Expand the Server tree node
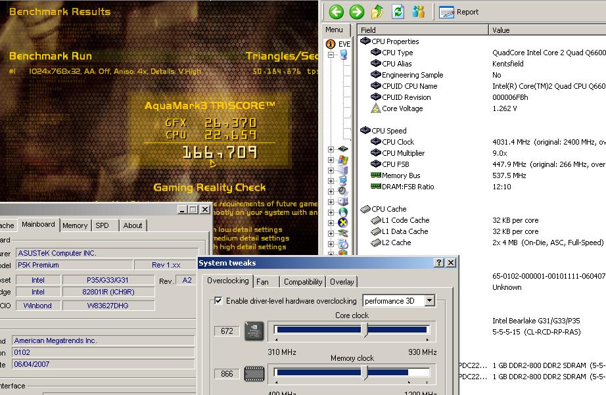Viewport: 606px width, 395px height. pos(331,170)
